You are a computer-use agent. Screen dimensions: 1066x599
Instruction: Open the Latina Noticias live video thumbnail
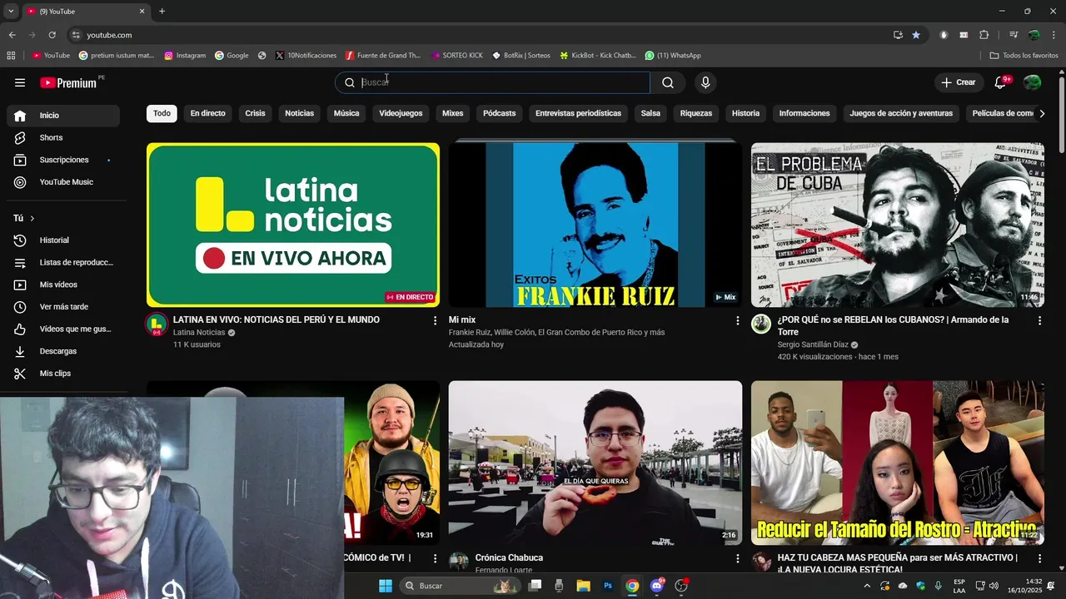[x=293, y=225]
